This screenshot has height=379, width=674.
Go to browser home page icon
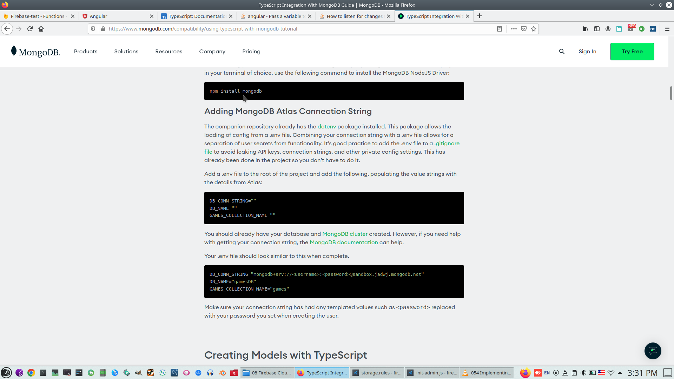point(41,29)
